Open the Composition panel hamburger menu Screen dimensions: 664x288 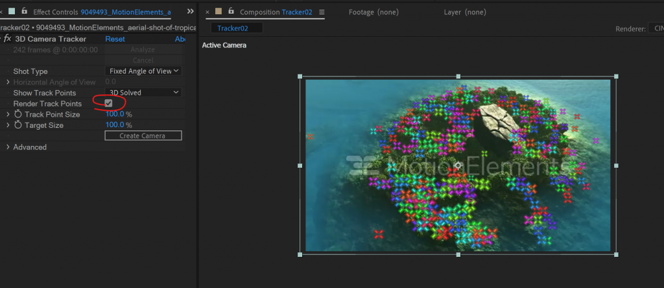(322, 12)
